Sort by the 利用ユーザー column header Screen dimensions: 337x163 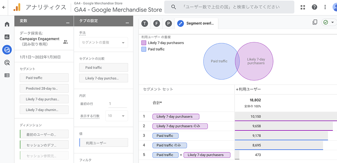pyautogui.click(x=248, y=89)
